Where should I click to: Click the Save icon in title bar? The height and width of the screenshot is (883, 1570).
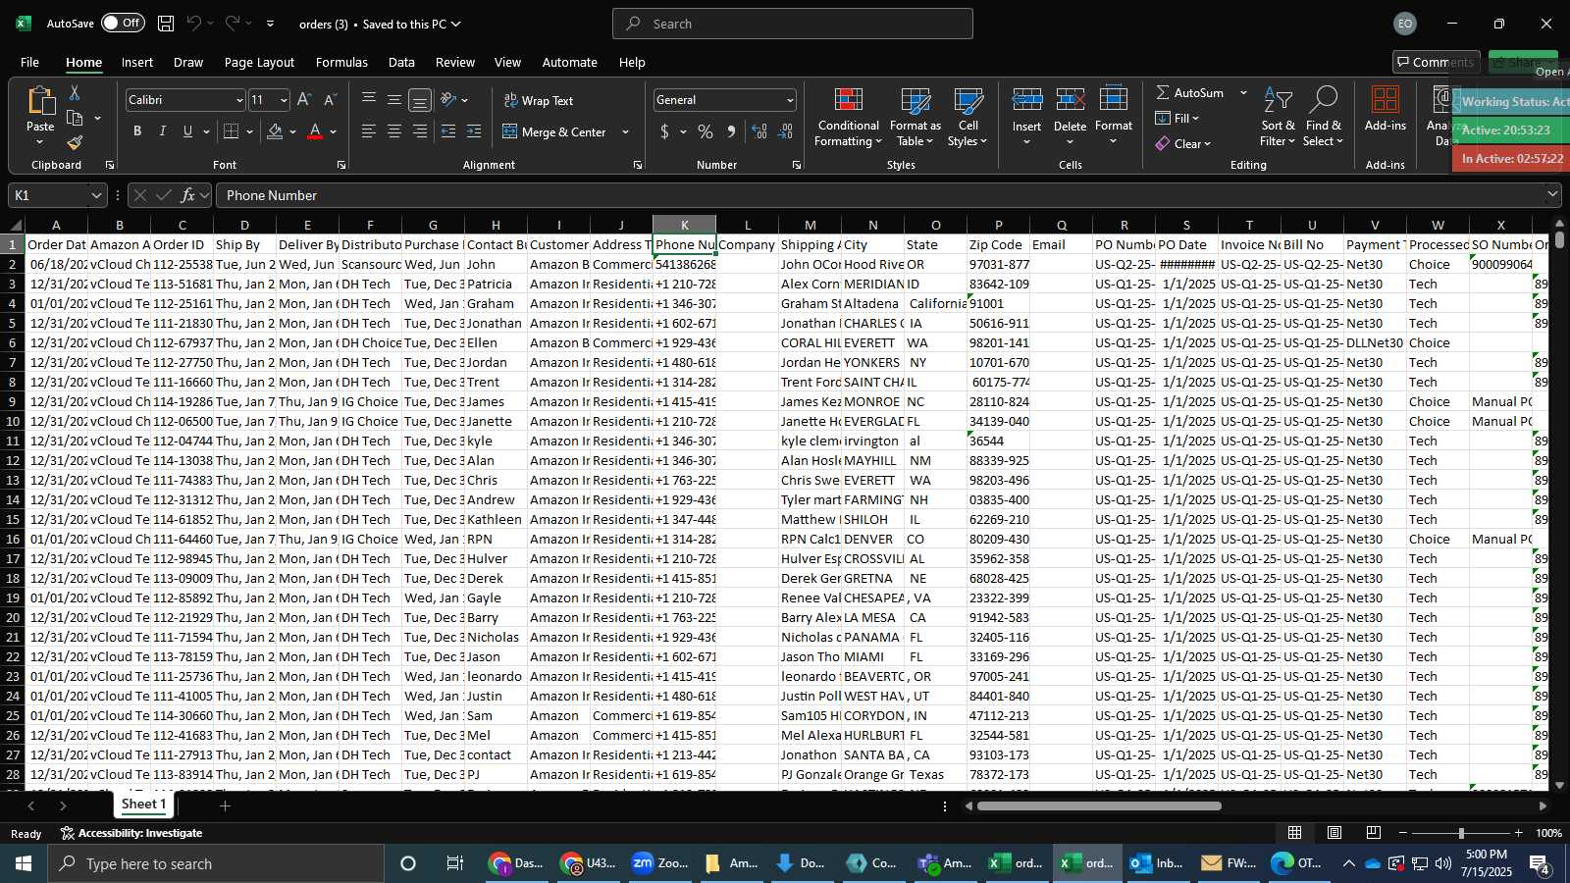tap(166, 23)
